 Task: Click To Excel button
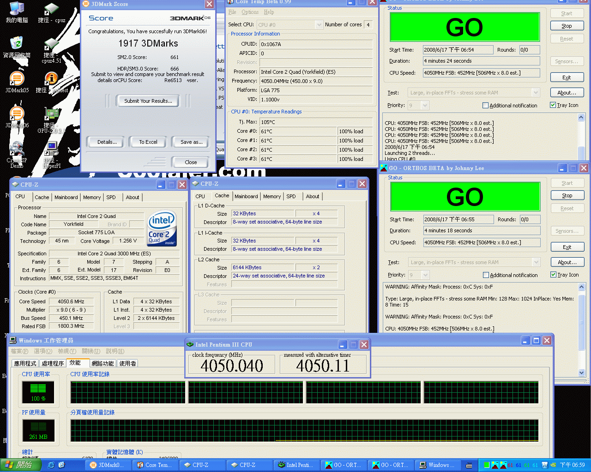[x=148, y=142]
